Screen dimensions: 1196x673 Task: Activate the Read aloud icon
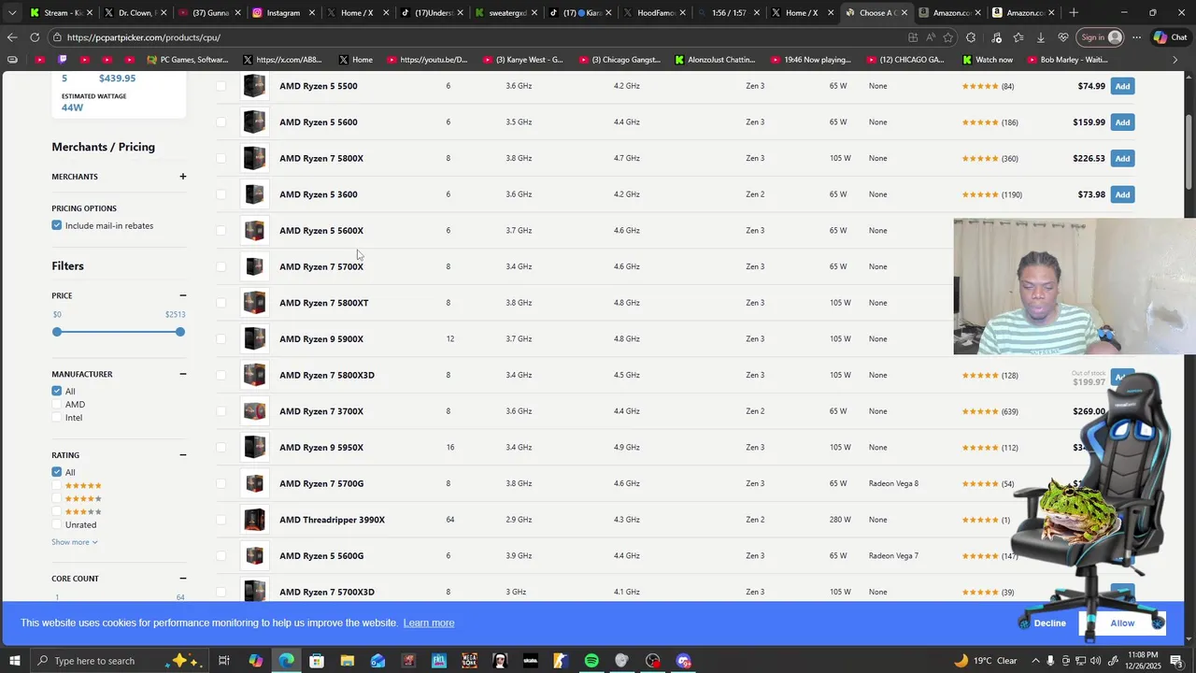point(931,37)
